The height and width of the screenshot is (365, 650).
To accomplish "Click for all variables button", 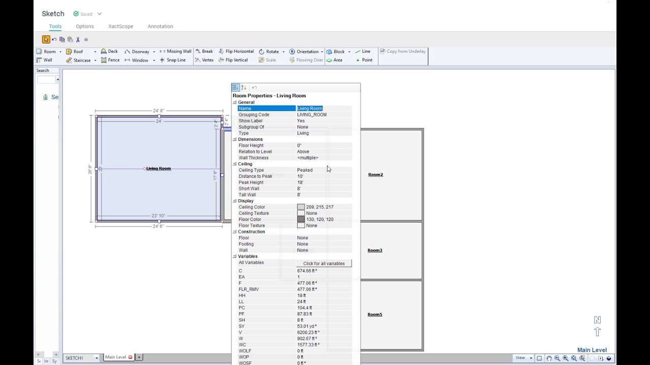I will (324, 264).
